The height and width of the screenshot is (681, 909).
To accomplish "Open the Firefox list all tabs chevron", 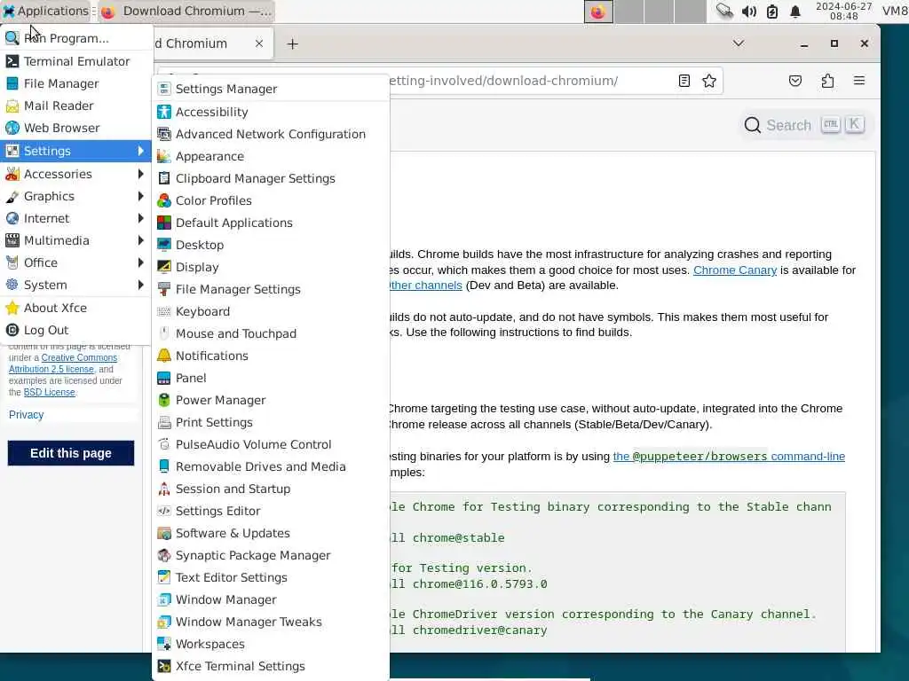I will (x=739, y=43).
